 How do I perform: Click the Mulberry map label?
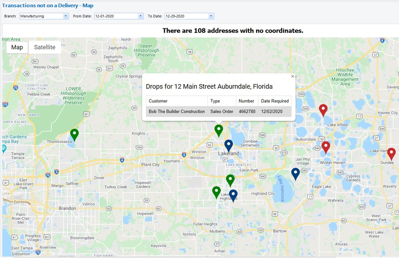pyautogui.click(x=217, y=231)
